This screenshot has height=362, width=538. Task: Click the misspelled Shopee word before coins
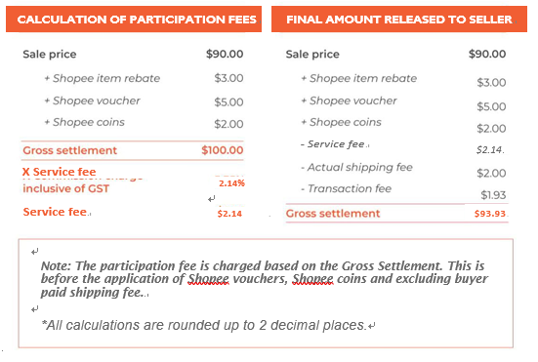[x=312, y=279]
